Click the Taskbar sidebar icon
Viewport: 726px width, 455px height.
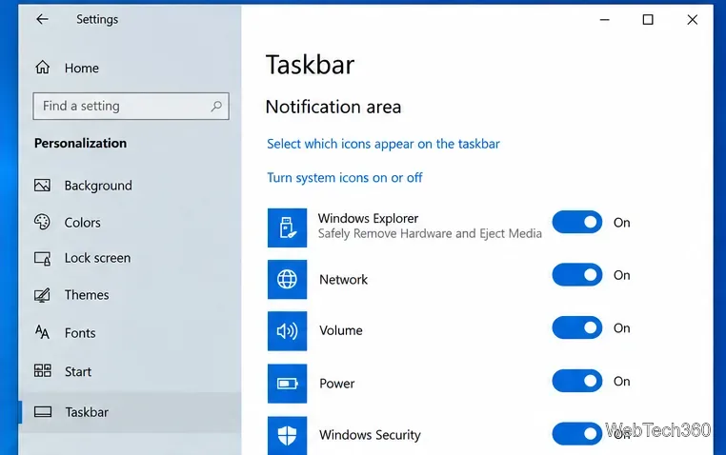[x=43, y=411]
